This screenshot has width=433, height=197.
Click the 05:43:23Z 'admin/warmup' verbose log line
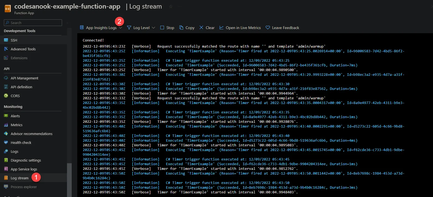tap(204, 46)
